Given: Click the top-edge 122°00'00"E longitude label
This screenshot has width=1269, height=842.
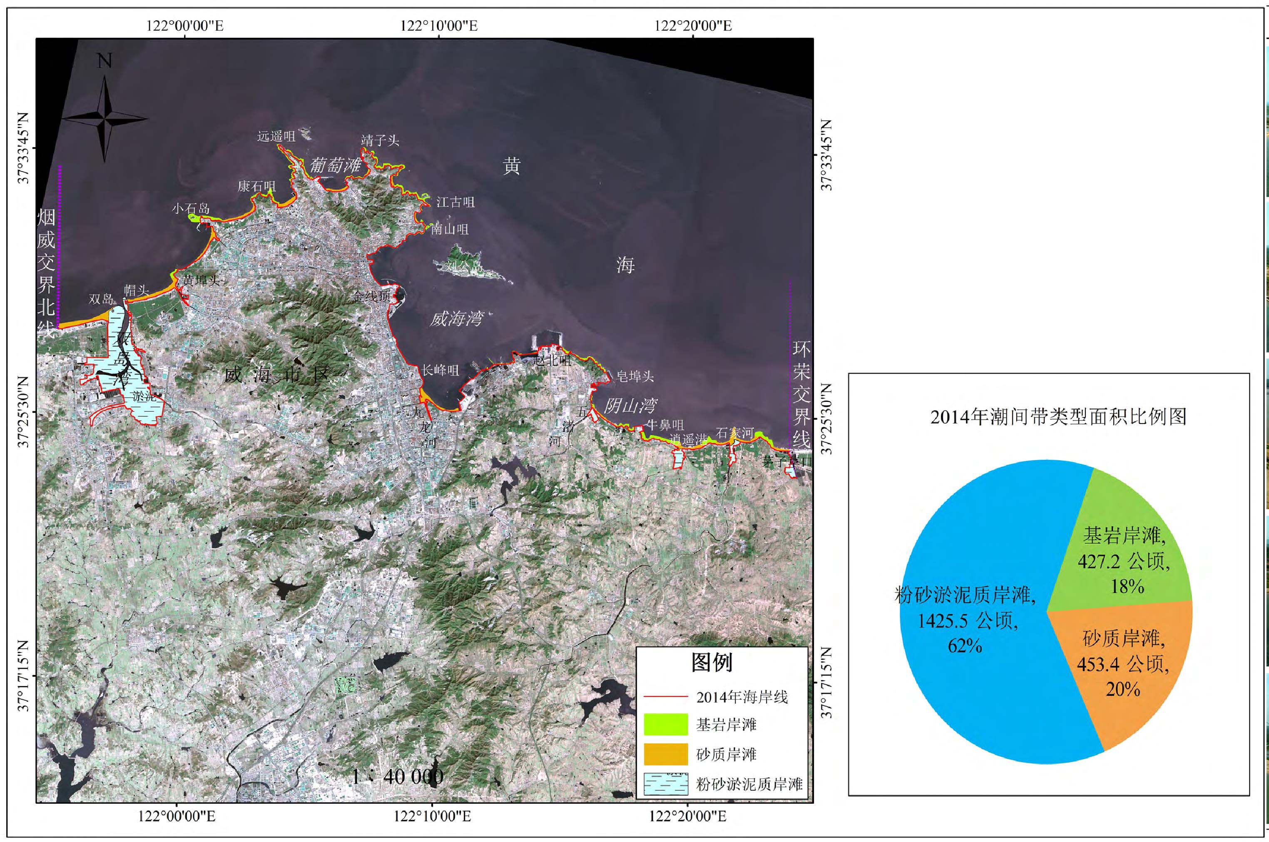Looking at the screenshot, I should (185, 26).
